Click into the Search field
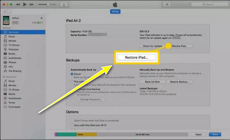Viewport: 230px width, 140px height. tap(210, 5)
